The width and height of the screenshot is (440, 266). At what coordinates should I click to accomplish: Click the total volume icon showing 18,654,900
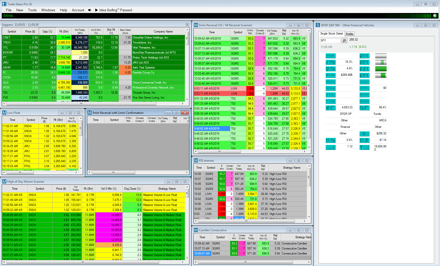[364, 147]
